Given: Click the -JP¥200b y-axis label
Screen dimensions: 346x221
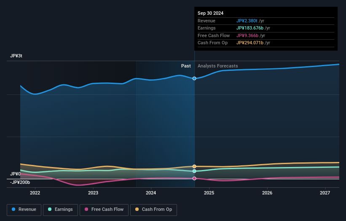Looking at the screenshot, I should coord(20,182).
